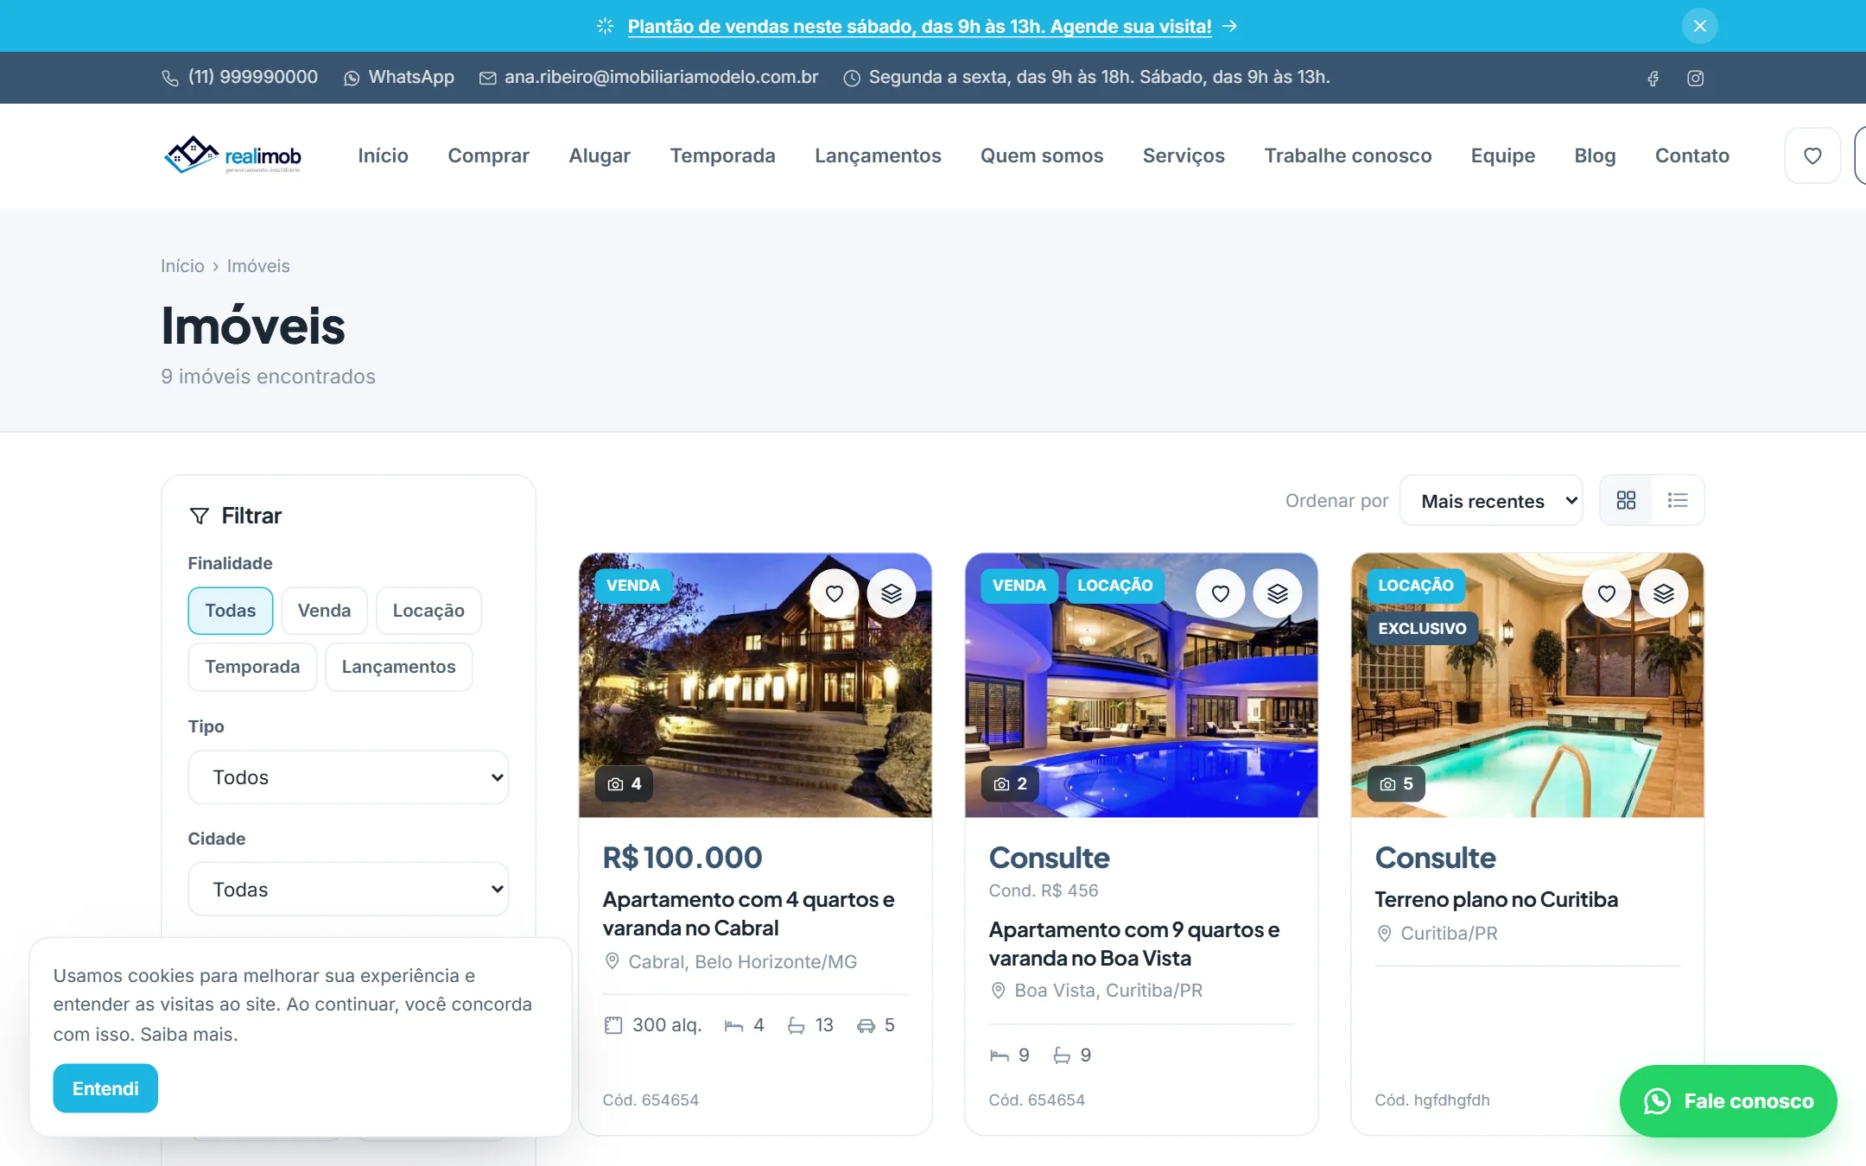Favorite the Cabral apartment listing
The width and height of the screenshot is (1866, 1166).
point(834,593)
